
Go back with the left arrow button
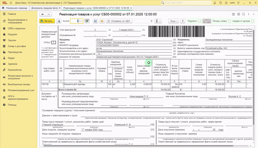(x=42, y=14)
